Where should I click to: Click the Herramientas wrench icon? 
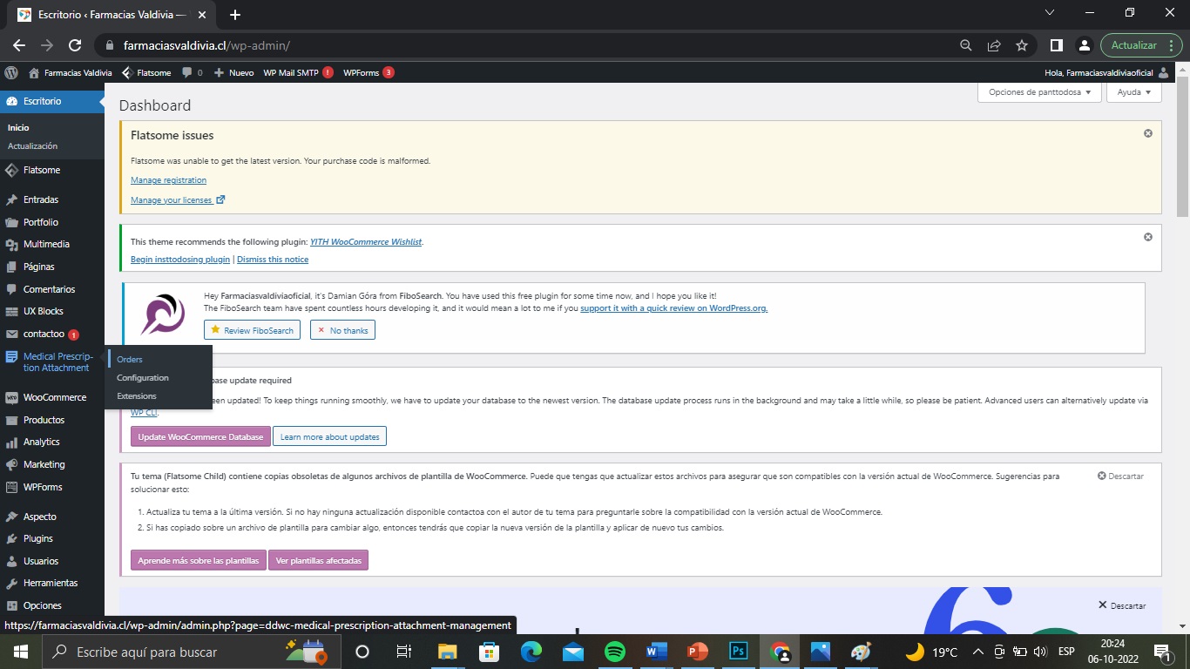(x=11, y=583)
